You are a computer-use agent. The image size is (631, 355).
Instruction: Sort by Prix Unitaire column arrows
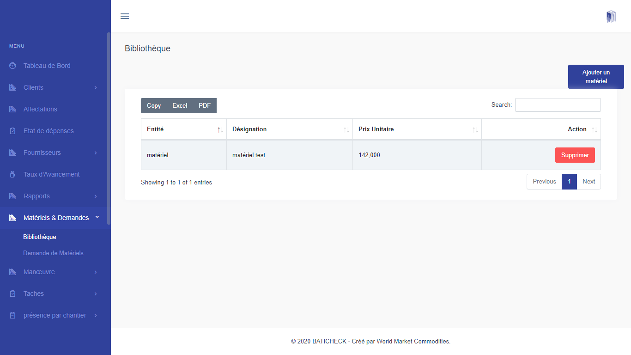475,130
